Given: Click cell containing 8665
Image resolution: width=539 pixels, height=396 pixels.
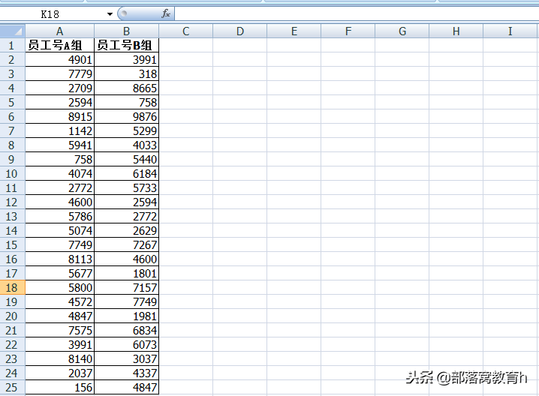Looking at the screenshot, I should [127, 88].
